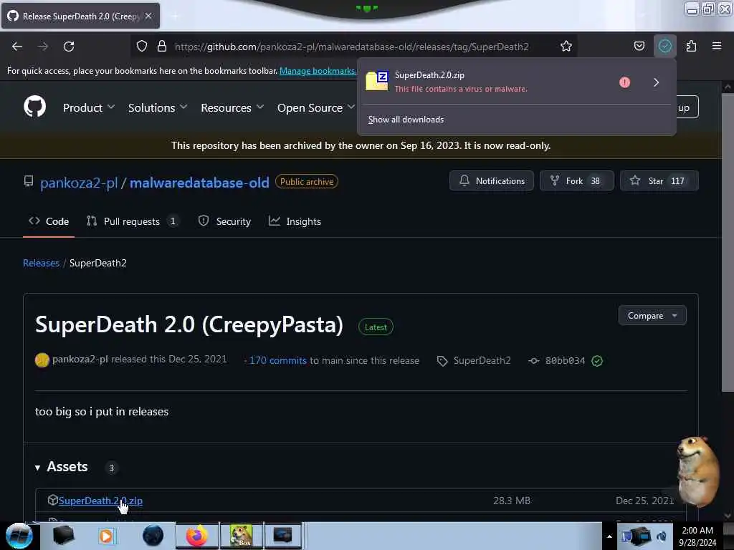Open the Save to Pocket icon
The image size is (734, 550).
[639, 47]
